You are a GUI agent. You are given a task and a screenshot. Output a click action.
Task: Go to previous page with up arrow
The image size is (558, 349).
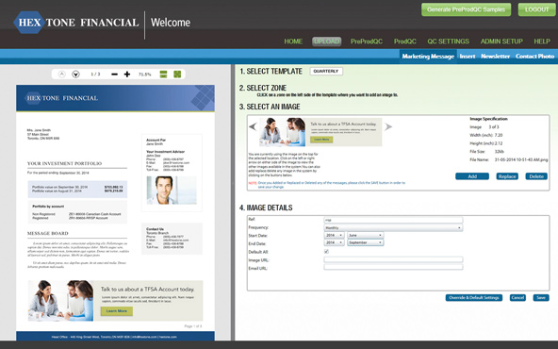[x=62, y=75]
